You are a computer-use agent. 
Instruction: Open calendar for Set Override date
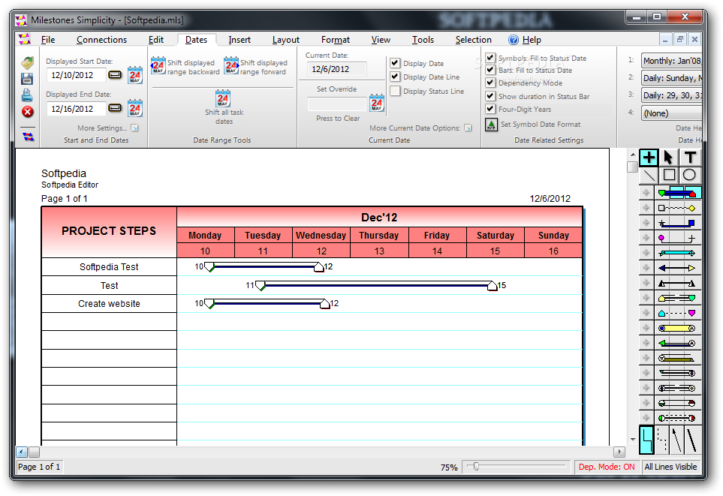(x=377, y=104)
